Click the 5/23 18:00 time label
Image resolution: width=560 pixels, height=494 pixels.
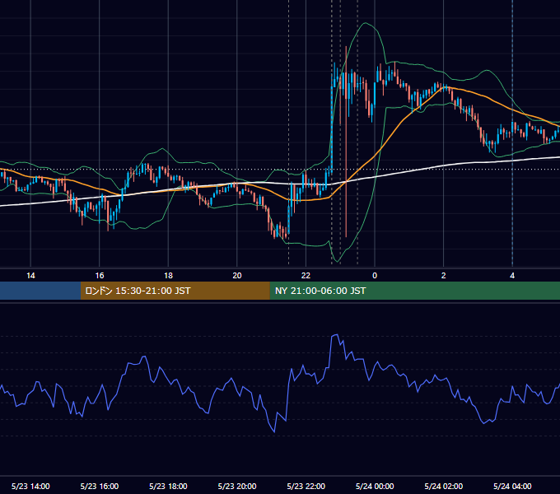coord(168,486)
